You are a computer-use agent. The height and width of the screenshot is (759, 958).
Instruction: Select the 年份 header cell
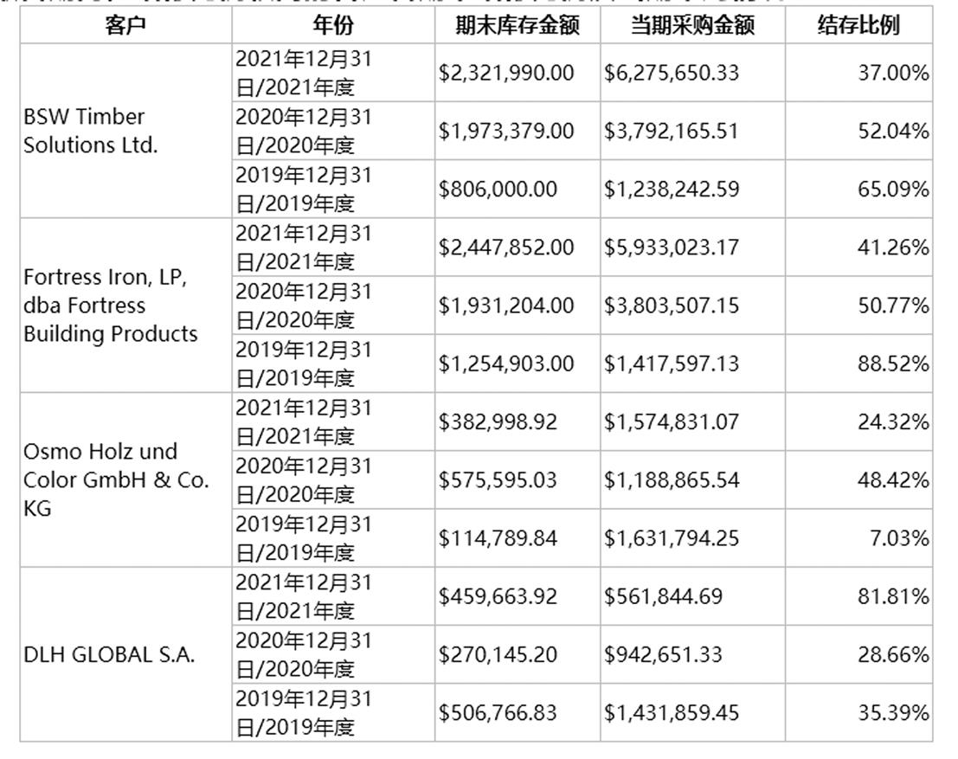click(333, 26)
